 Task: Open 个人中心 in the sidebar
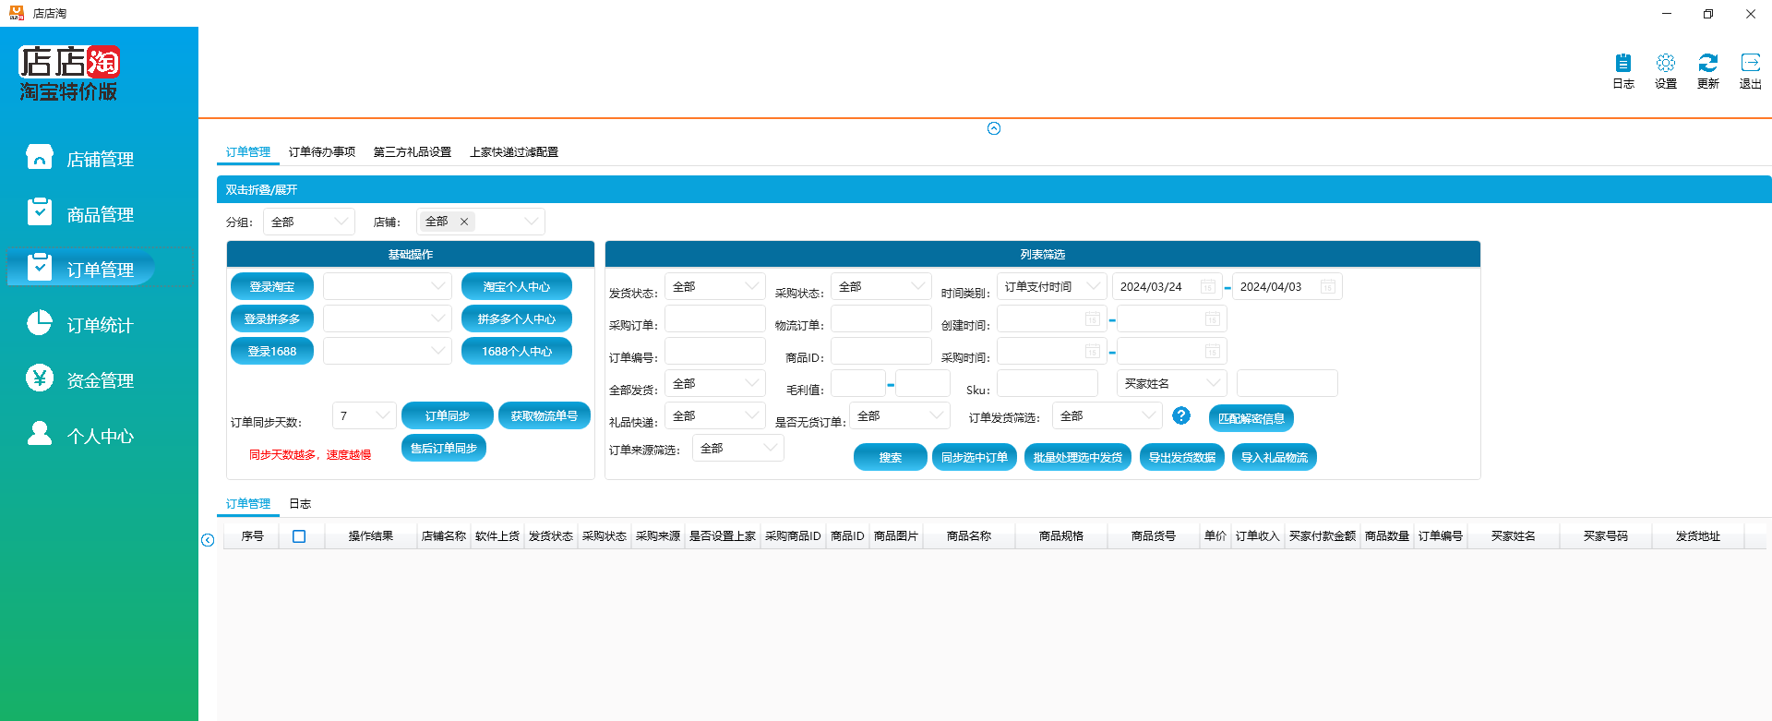pos(81,436)
